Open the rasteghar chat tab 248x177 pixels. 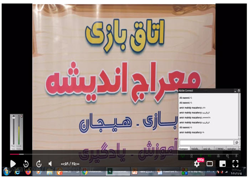[232, 149]
